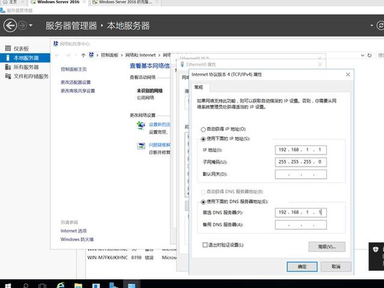Select the 自动获得 DNS 服务器地址 radio button
The image size is (384, 288).
point(203,192)
